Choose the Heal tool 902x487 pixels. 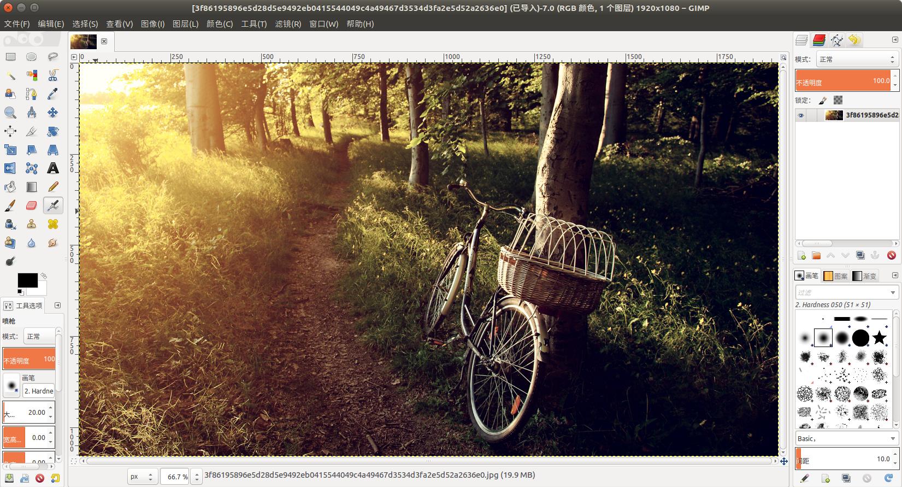pos(52,224)
